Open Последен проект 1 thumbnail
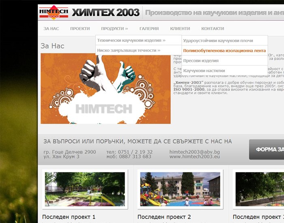284x223 pixels. click(85, 189)
